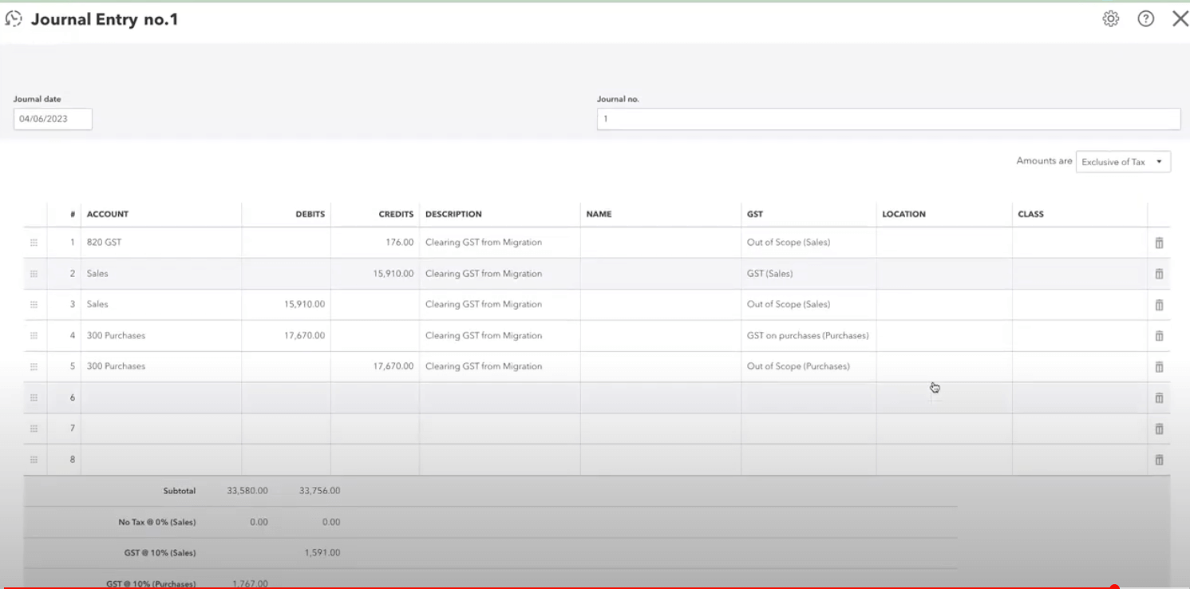This screenshot has height=589, width=1190.
Task: Grab the drag handle of line 3
Action: 34,304
